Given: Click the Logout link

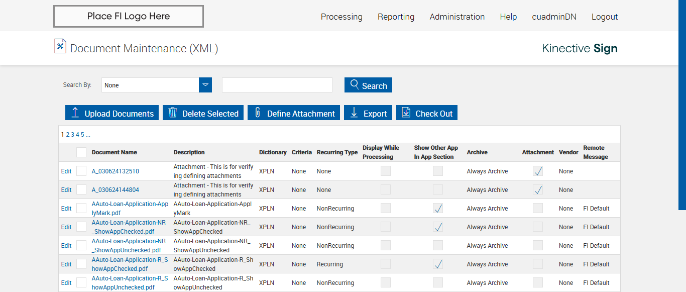Looking at the screenshot, I should pyautogui.click(x=604, y=17).
